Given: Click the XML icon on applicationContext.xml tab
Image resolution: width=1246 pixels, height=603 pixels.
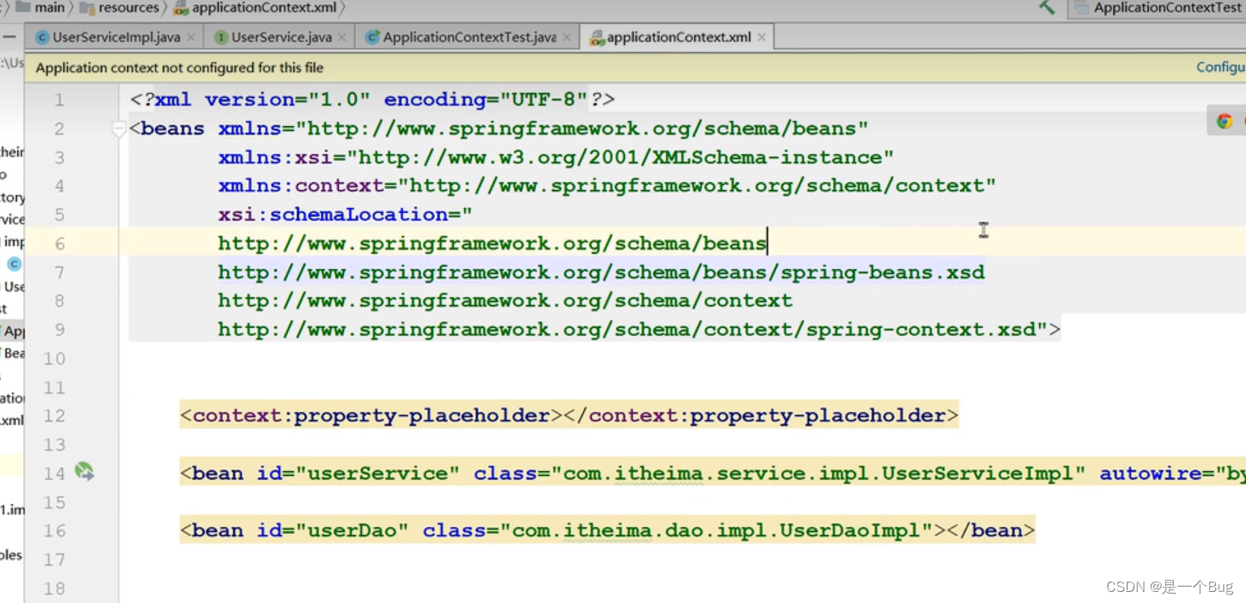Looking at the screenshot, I should (x=597, y=37).
